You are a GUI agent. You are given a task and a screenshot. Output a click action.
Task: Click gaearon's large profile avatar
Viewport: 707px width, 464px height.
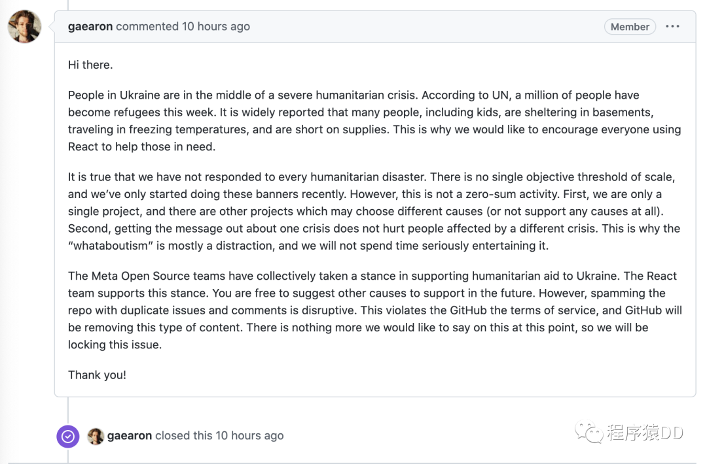click(x=24, y=27)
